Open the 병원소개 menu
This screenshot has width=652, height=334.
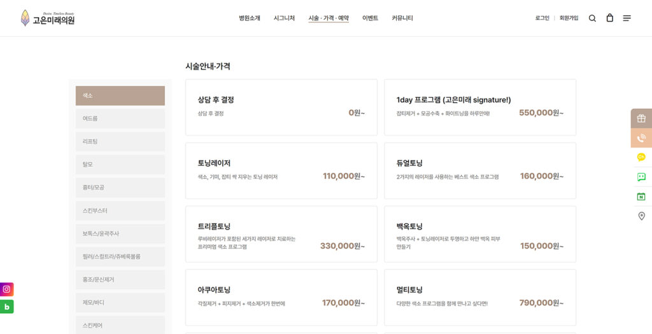(x=250, y=18)
